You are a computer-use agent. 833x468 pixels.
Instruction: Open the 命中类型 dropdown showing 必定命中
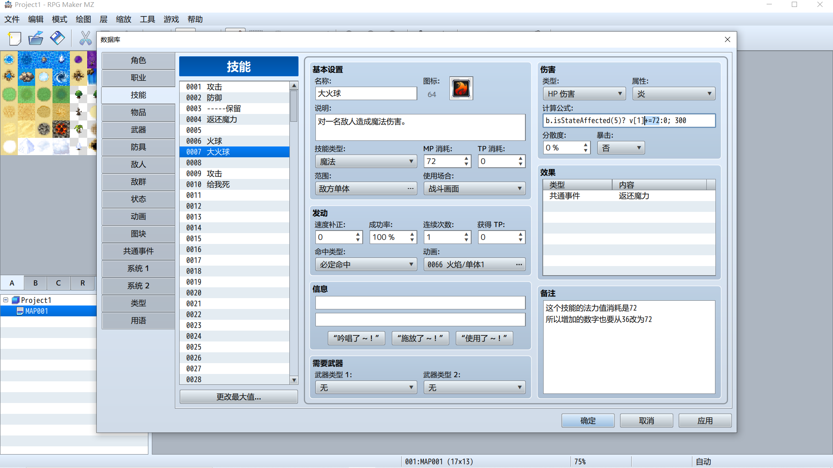[x=366, y=264]
